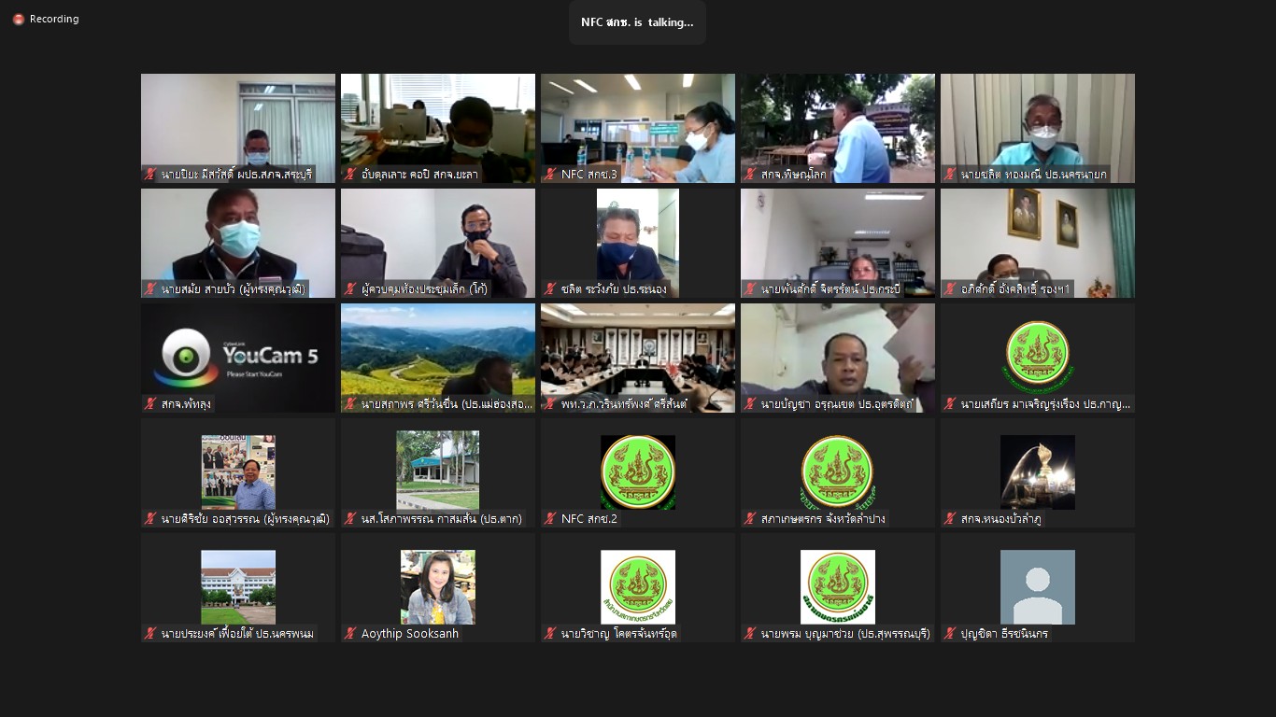Click the Recording text label
This screenshot has width=1276, height=717.
(x=54, y=19)
